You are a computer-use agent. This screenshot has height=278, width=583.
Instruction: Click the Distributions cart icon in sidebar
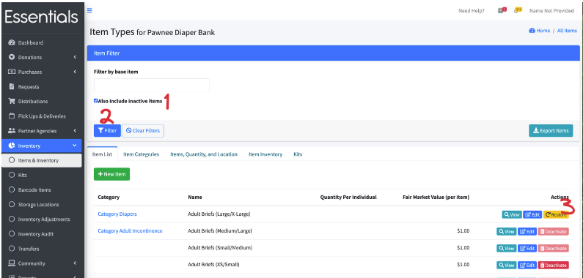(12, 102)
